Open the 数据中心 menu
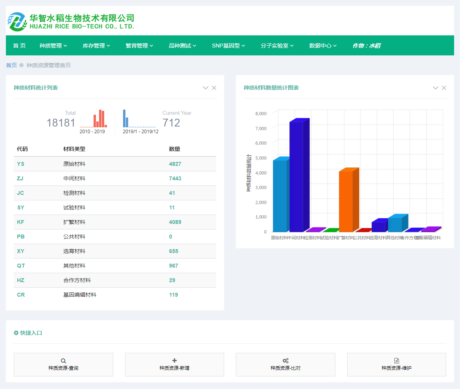This screenshot has height=389, width=460. pyautogui.click(x=323, y=46)
